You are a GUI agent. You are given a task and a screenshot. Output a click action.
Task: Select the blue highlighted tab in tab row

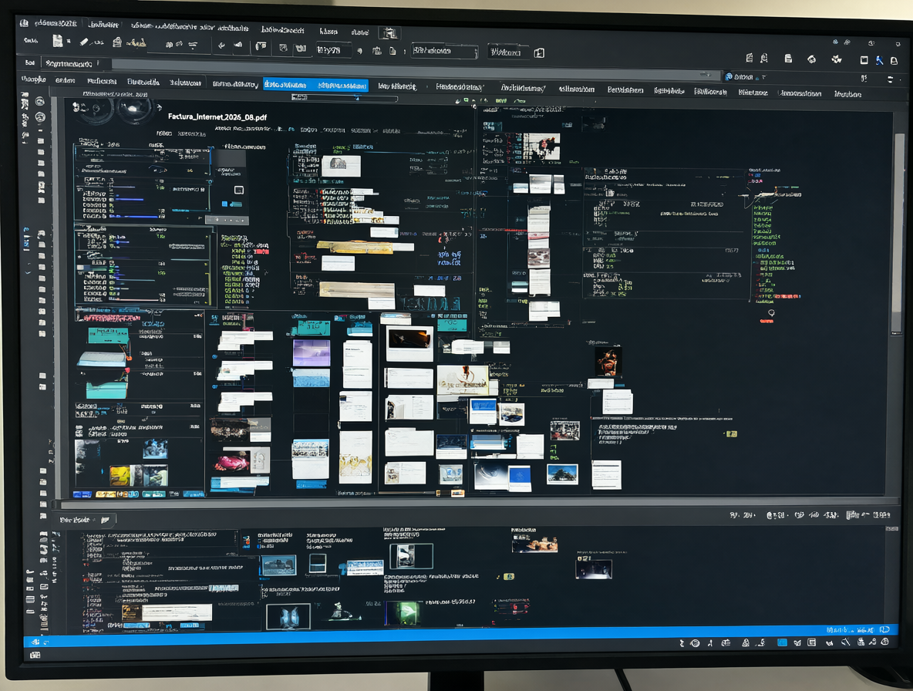(315, 85)
